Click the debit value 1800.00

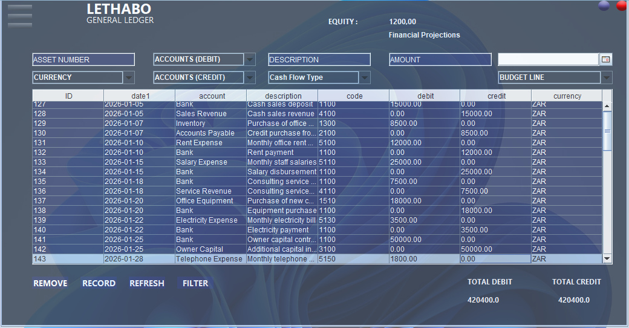pyautogui.click(x=425, y=259)
